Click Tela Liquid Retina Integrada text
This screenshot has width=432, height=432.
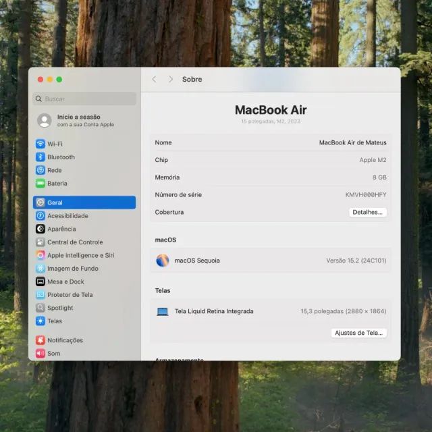pos(214,311)
